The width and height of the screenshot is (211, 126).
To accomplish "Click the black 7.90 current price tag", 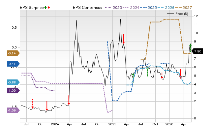I will click(197, 51).
